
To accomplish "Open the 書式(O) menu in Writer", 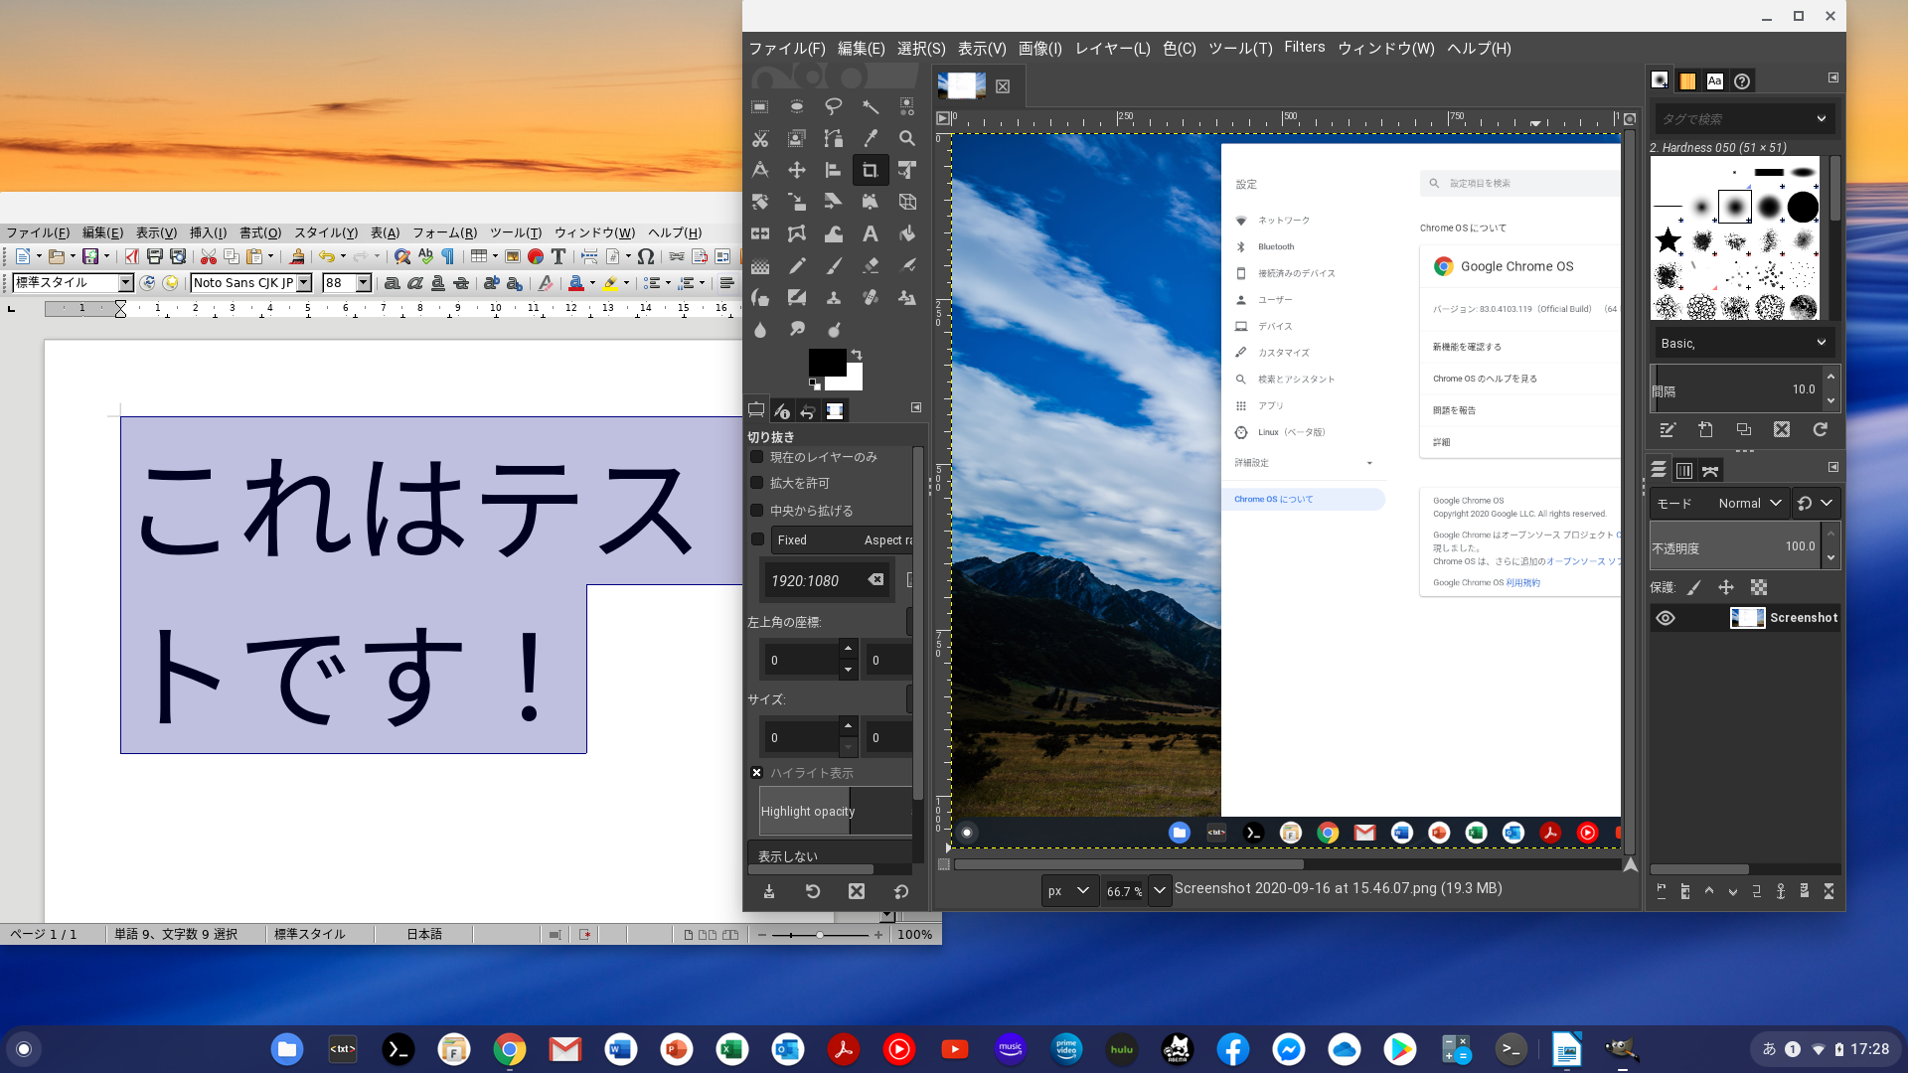I will pos(259,232).
